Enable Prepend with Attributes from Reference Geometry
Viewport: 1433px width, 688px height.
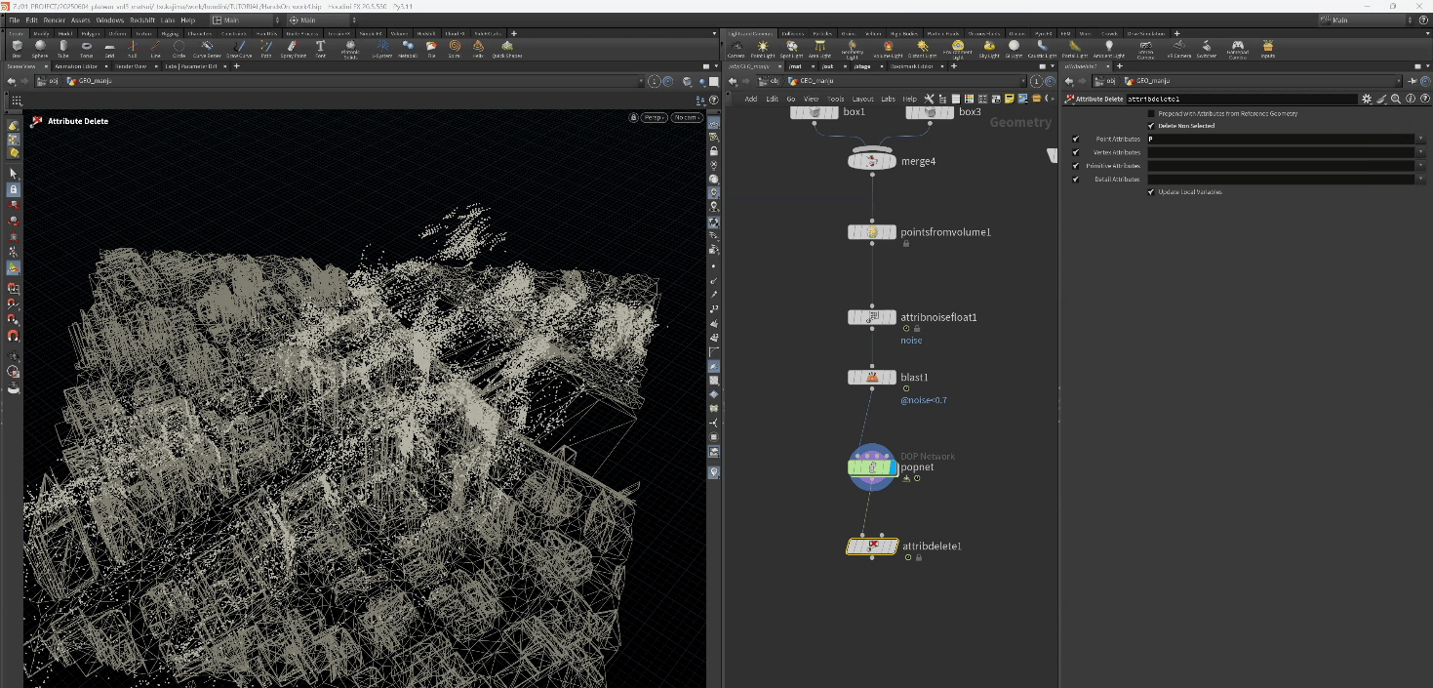click(x=1152, y=114)
